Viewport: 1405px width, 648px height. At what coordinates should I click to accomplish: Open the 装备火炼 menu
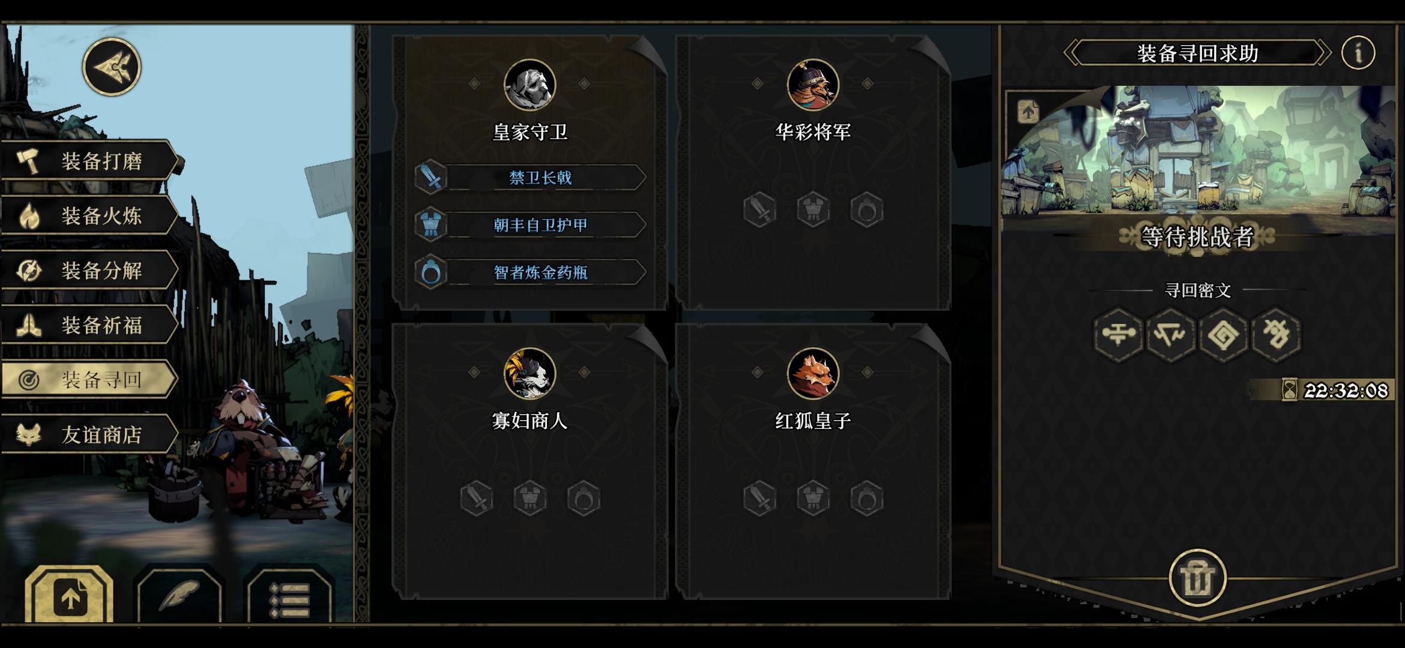[x=90, y=215]
